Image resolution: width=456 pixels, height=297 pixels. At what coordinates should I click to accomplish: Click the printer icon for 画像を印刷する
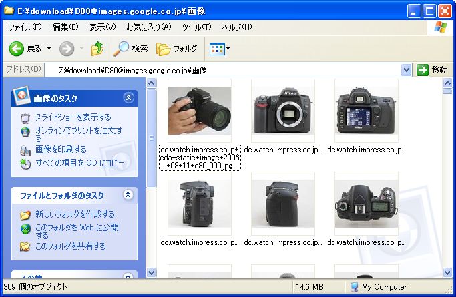[25, 151]
